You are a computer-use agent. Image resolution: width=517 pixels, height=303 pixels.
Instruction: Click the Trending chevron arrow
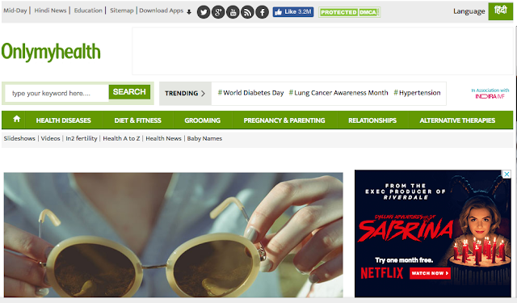point(203,93)
